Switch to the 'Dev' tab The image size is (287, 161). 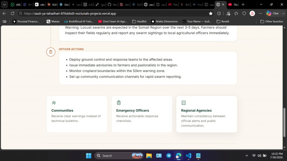64,5
